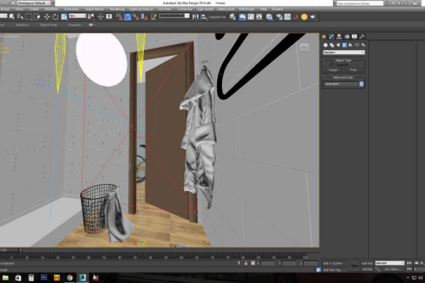
Task: Open the Display command panel tab
Action: pos(354,37)
